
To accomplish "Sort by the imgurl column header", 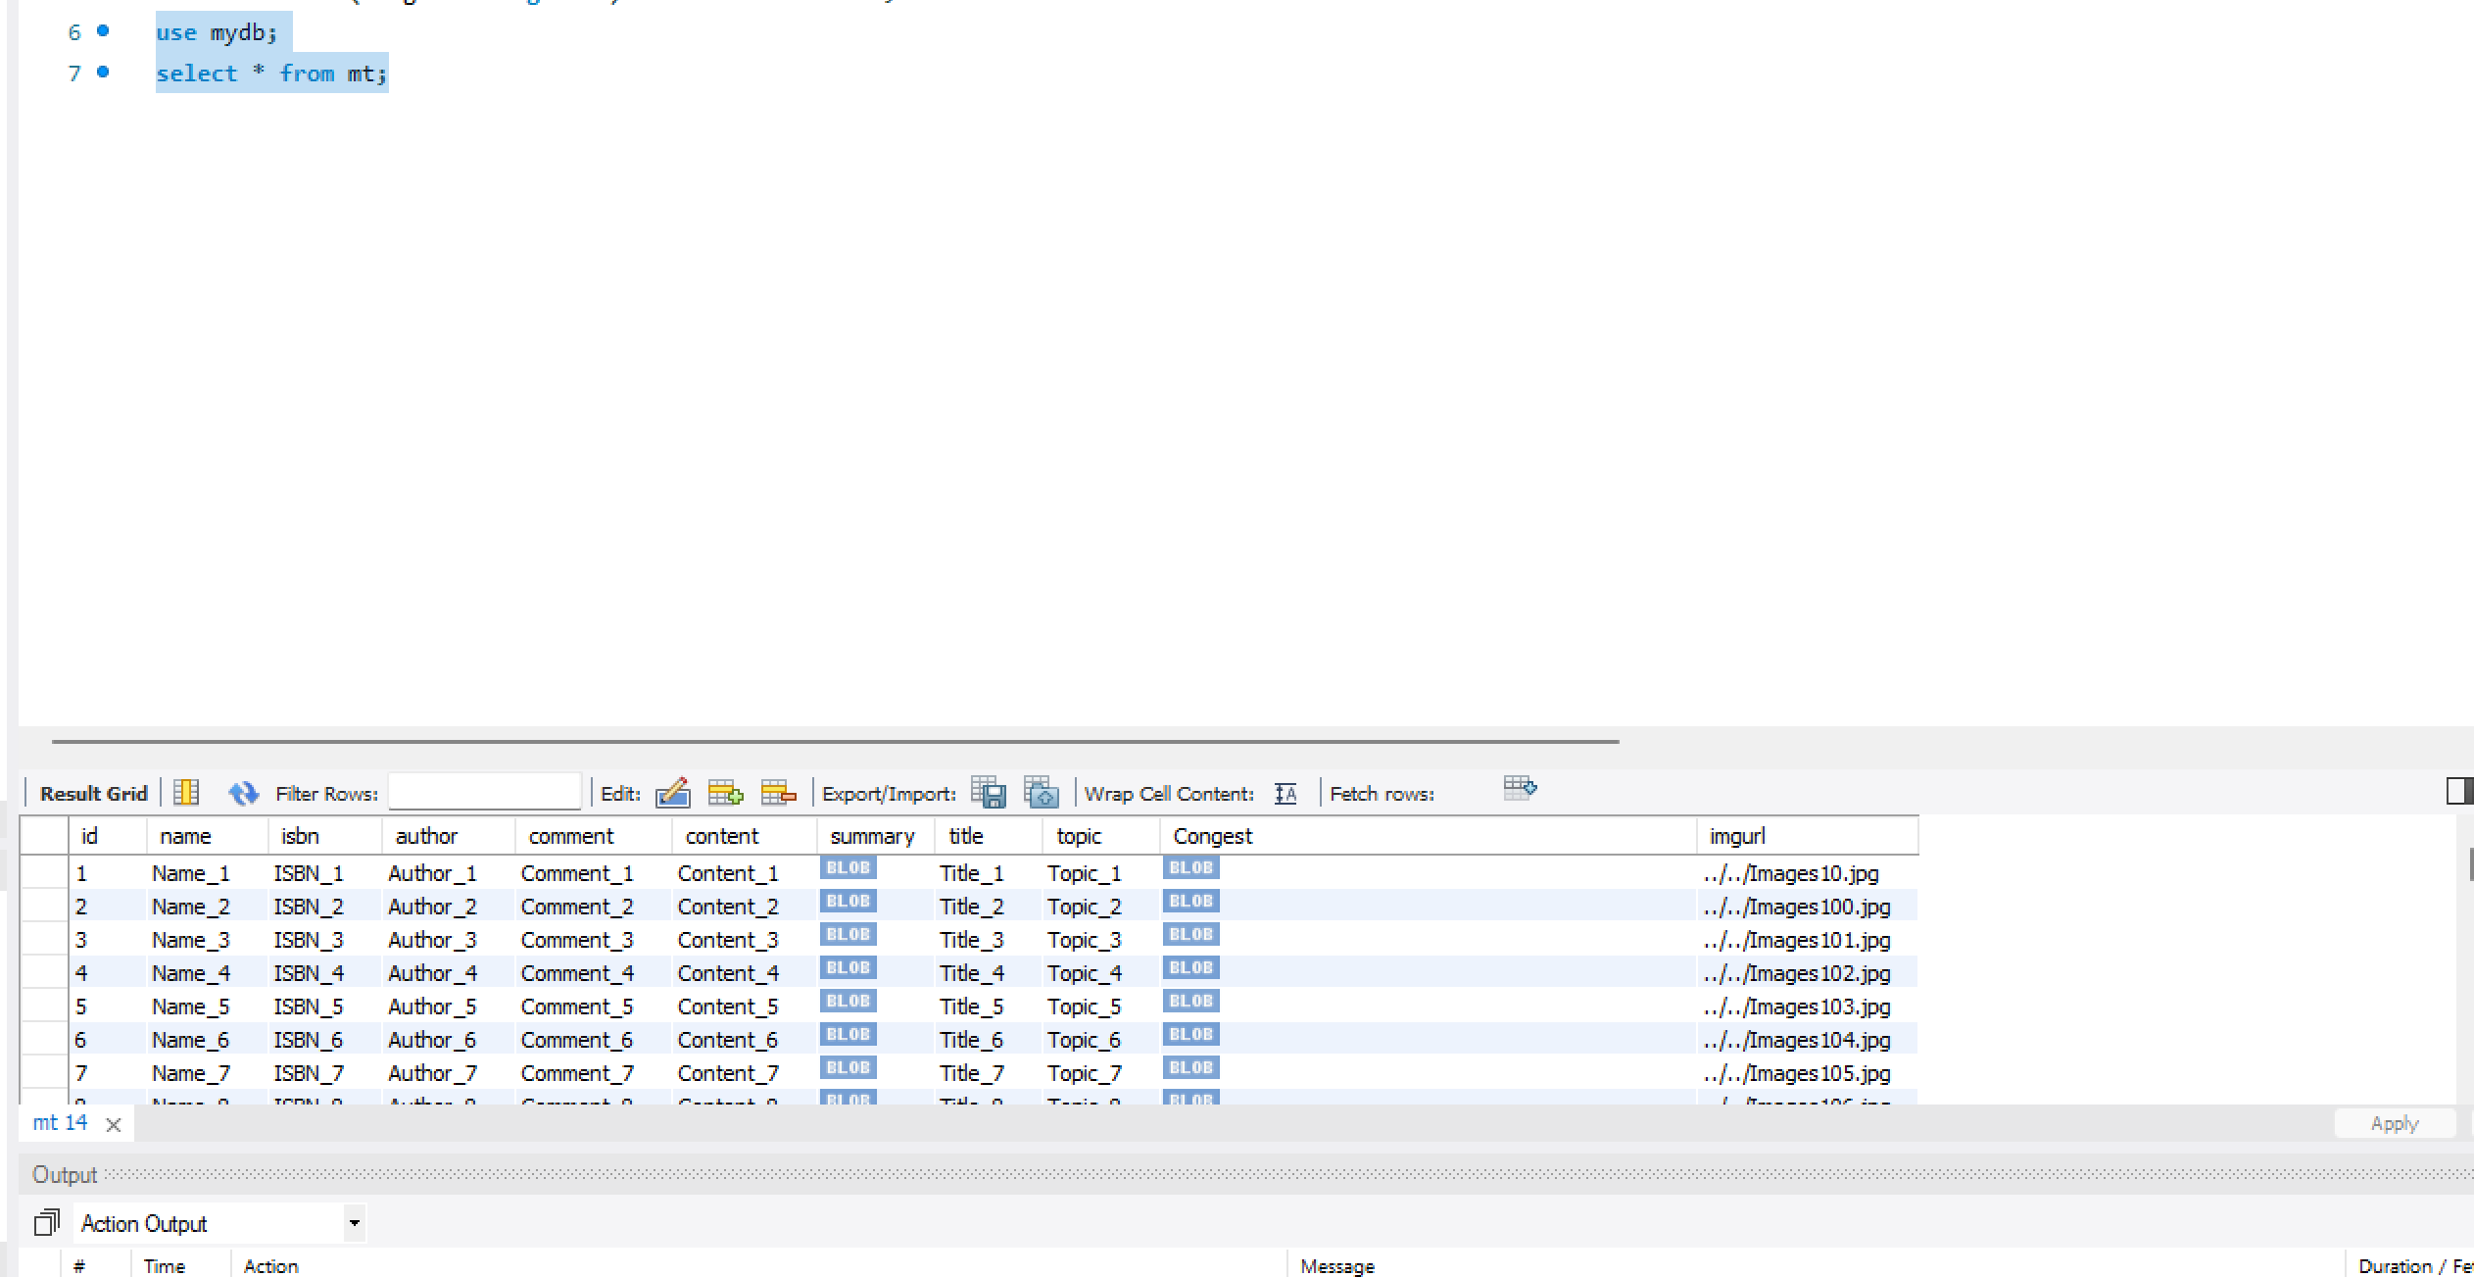I will pos(1736,836).
